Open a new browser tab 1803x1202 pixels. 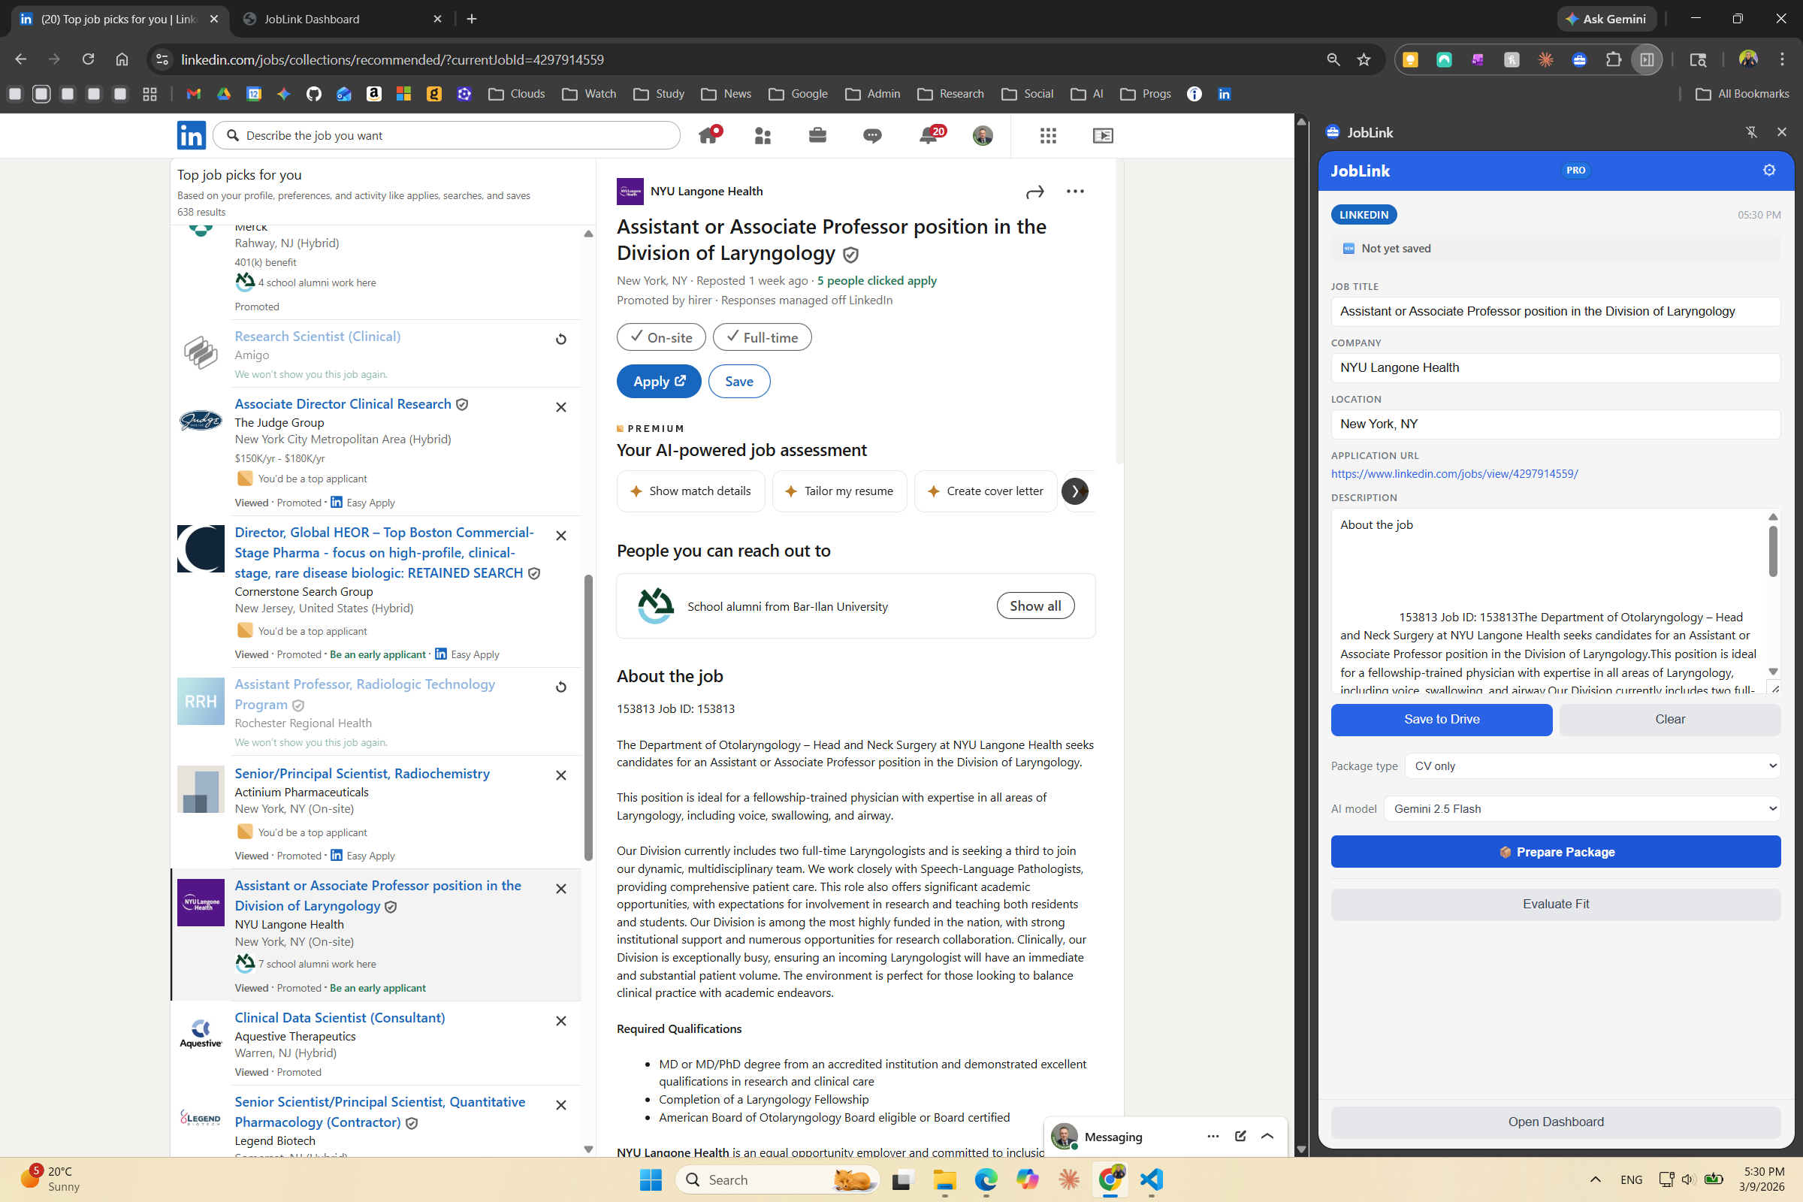(x=472, y=20)
